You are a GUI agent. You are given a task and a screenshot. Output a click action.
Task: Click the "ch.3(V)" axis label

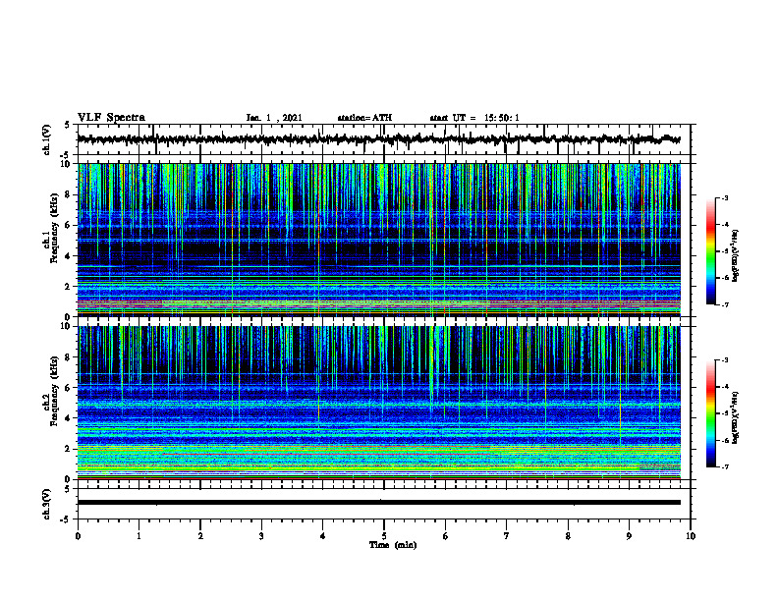47,504
